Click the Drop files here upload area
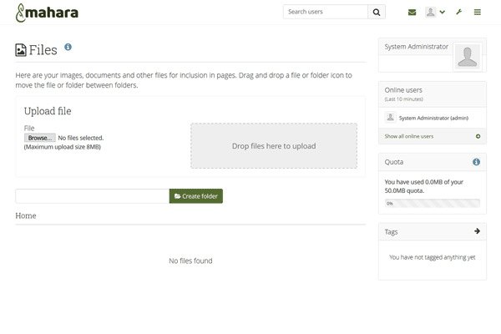501x334 pixels. [x=274, y=146]
